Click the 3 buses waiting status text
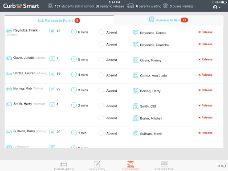Viewport: 228px width, 171px height. pyautogui.click(x=181, y=6)
